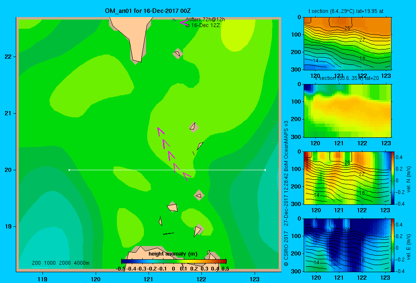
Task: Click the "to 16-Dec 12Z" legend text
Action: click(203, 25)
